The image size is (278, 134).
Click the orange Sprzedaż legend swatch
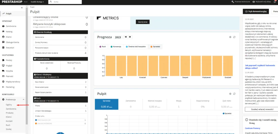point(151,47)
